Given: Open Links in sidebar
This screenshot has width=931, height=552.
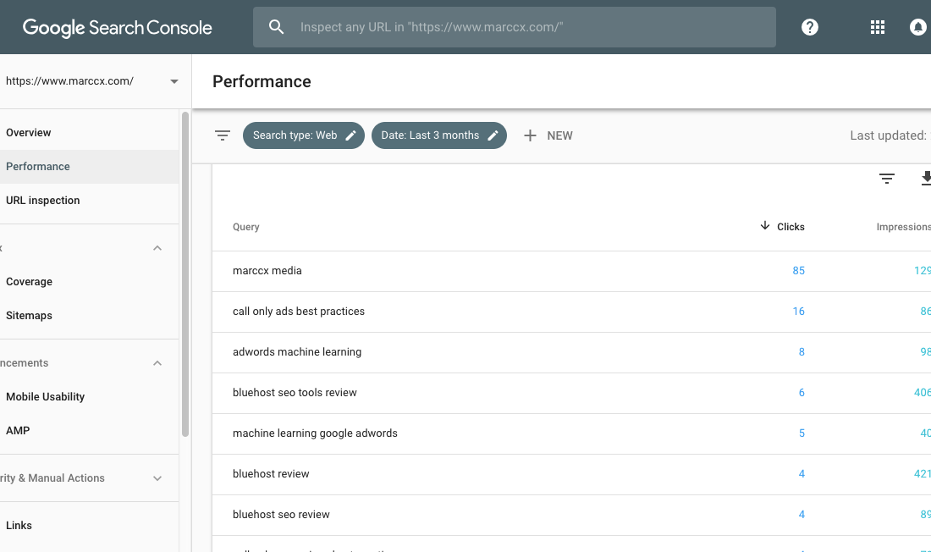Looking at the screenshot, I should click(x=19, y=525).
